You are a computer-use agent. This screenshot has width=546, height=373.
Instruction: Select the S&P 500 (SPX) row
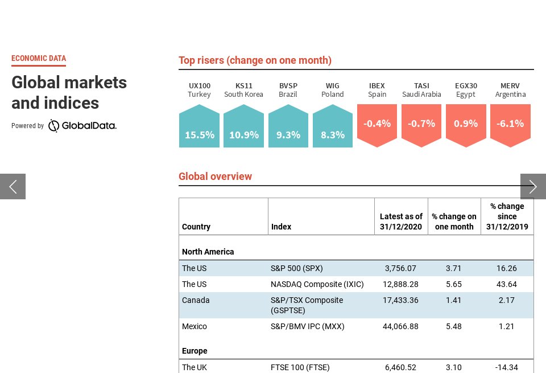tap(356, 268)
